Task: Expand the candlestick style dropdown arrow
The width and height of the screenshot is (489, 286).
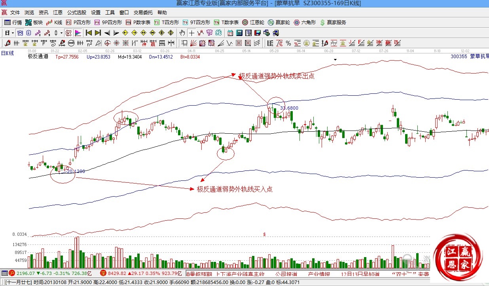Action: click(x=61, y=33)
